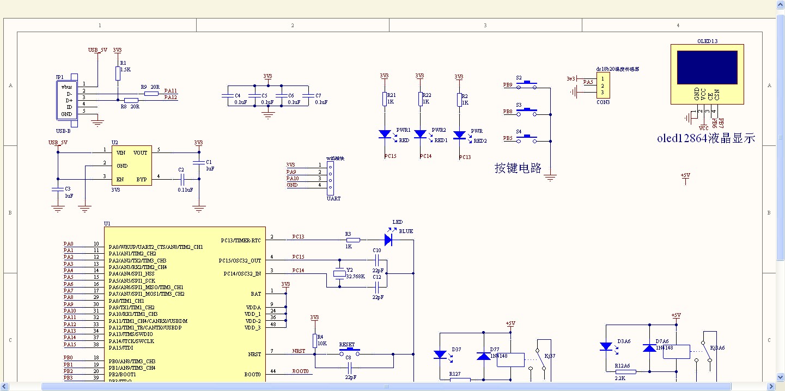
Task: Click the 按键电路 text label
Action: pos(518,168)
